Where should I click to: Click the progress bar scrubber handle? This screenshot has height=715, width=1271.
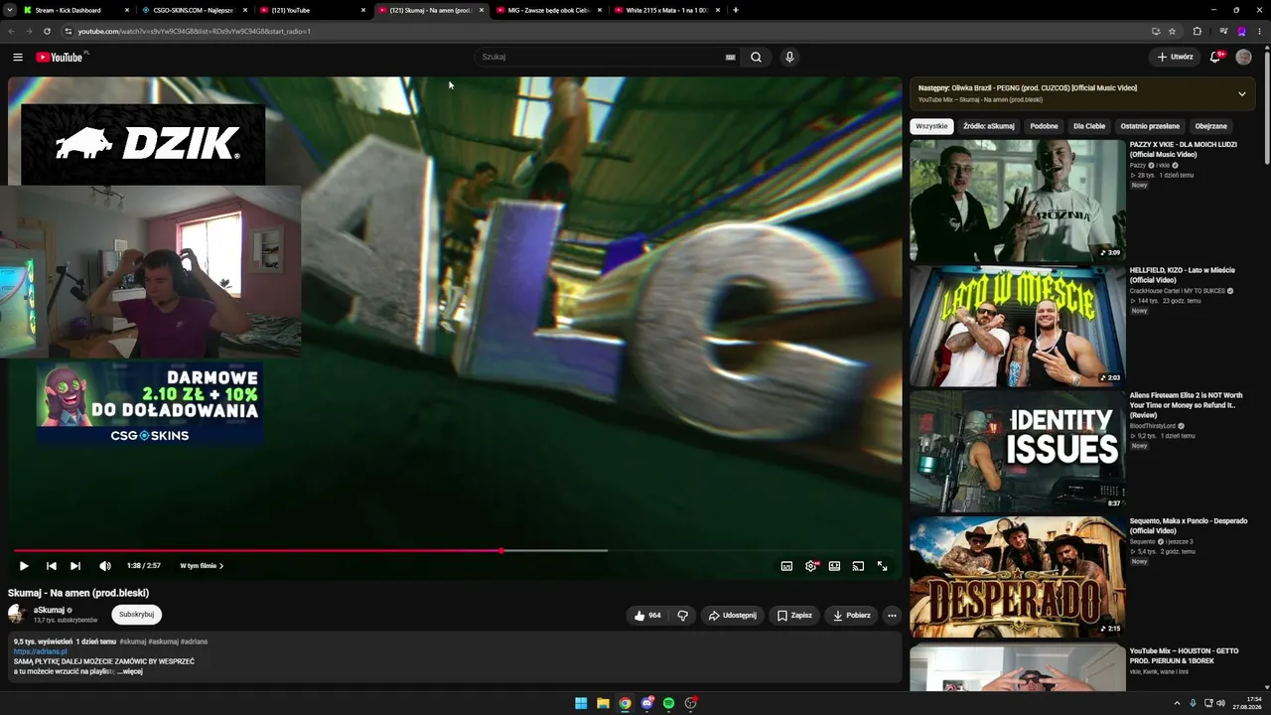501,550
